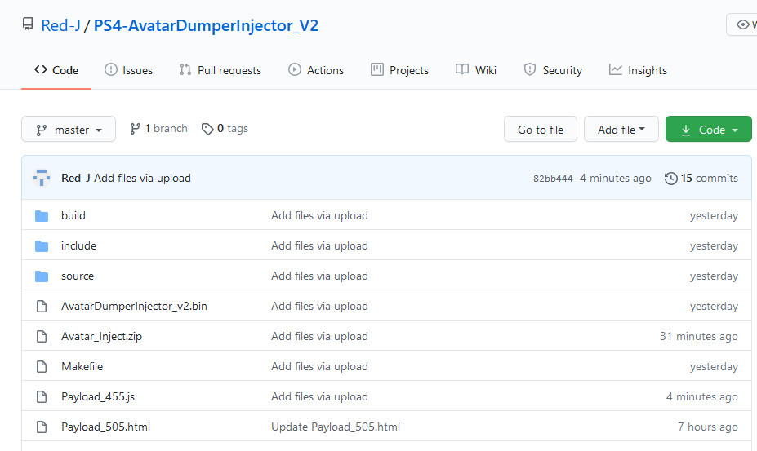The width and height of the screenshot is (757, 451).
Task: Click the Projects board icon
Action: coord(377,69)
